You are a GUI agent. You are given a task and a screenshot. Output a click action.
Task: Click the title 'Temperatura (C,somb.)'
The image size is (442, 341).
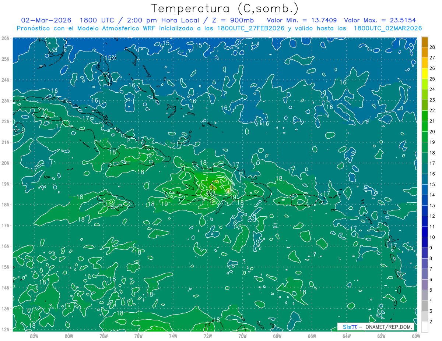click(x=225, y=9)
